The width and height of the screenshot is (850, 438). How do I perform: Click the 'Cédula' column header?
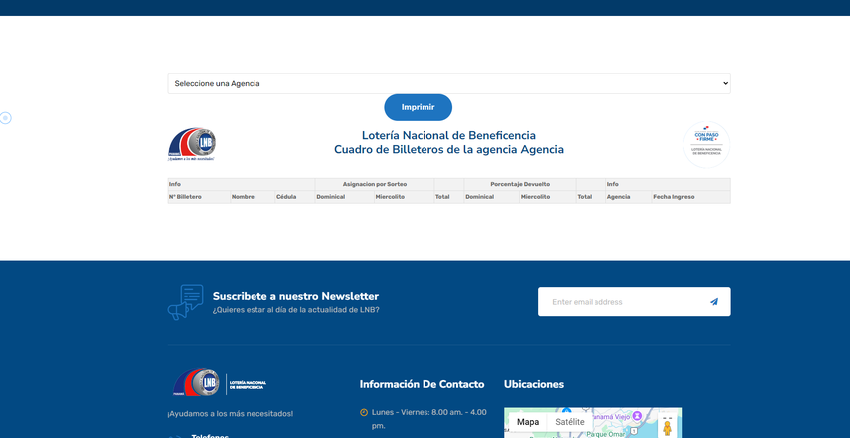point(286,197)
